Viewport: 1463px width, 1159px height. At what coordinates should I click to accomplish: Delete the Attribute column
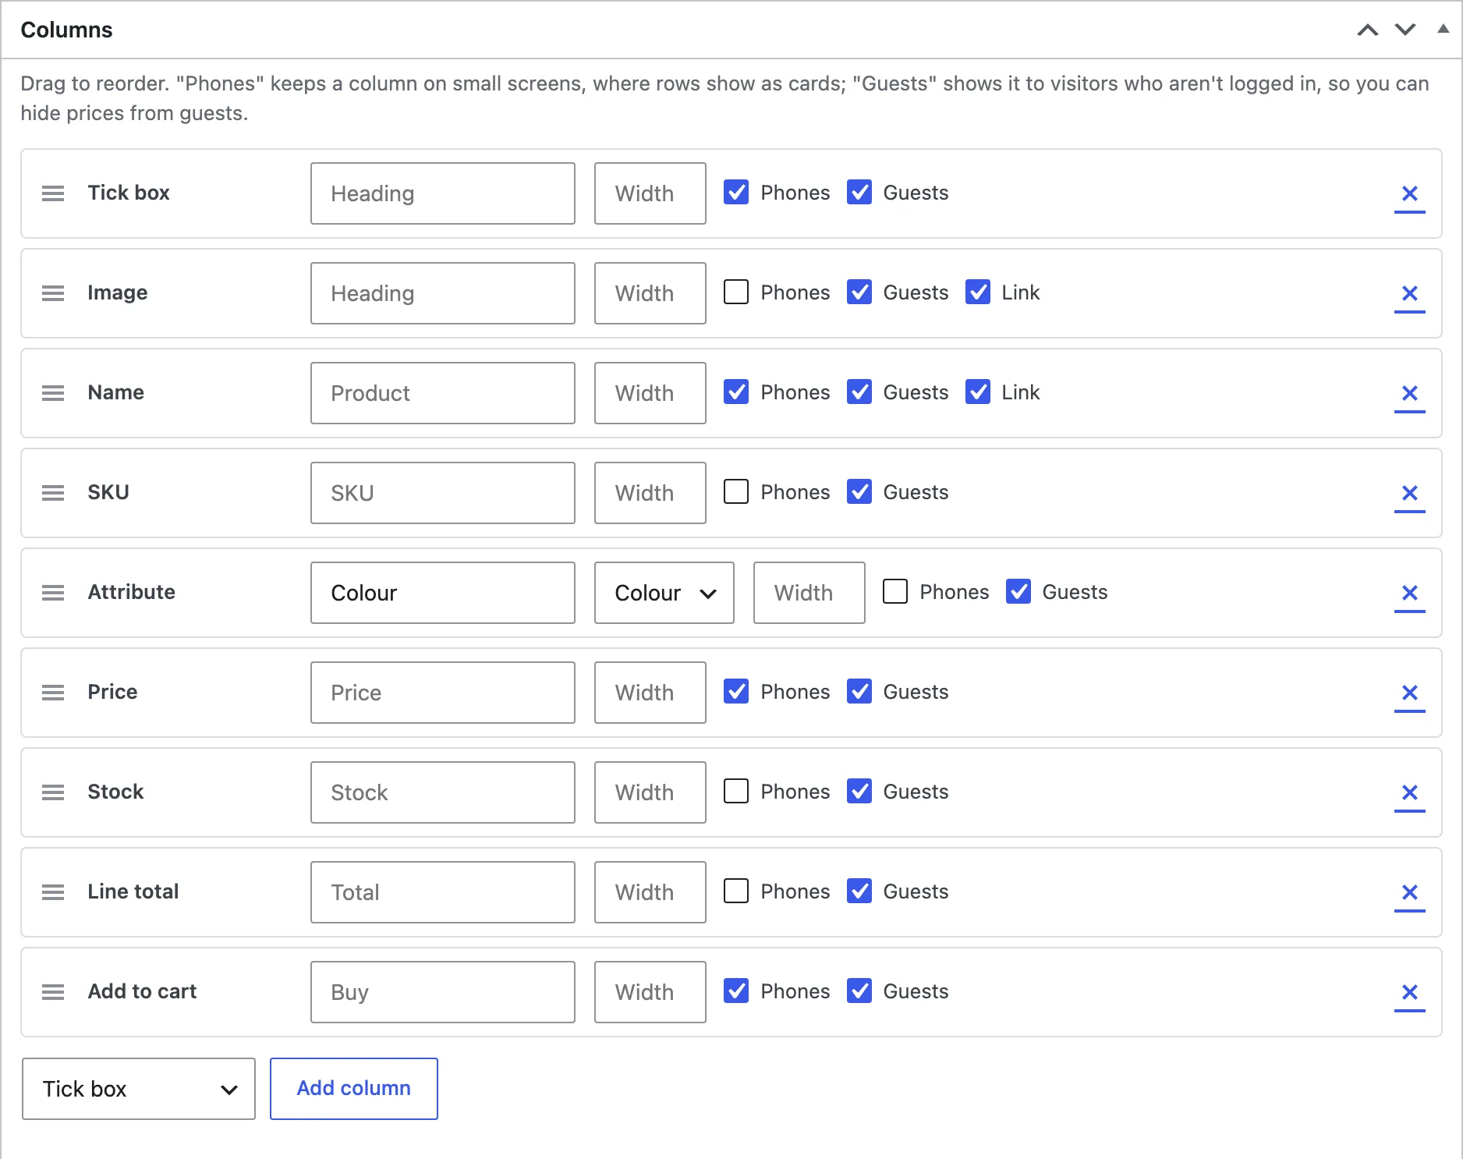[1409, 593]
